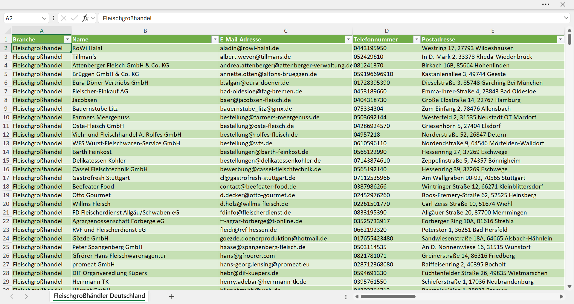Click the sheet bar vertical dots handle

346,297
